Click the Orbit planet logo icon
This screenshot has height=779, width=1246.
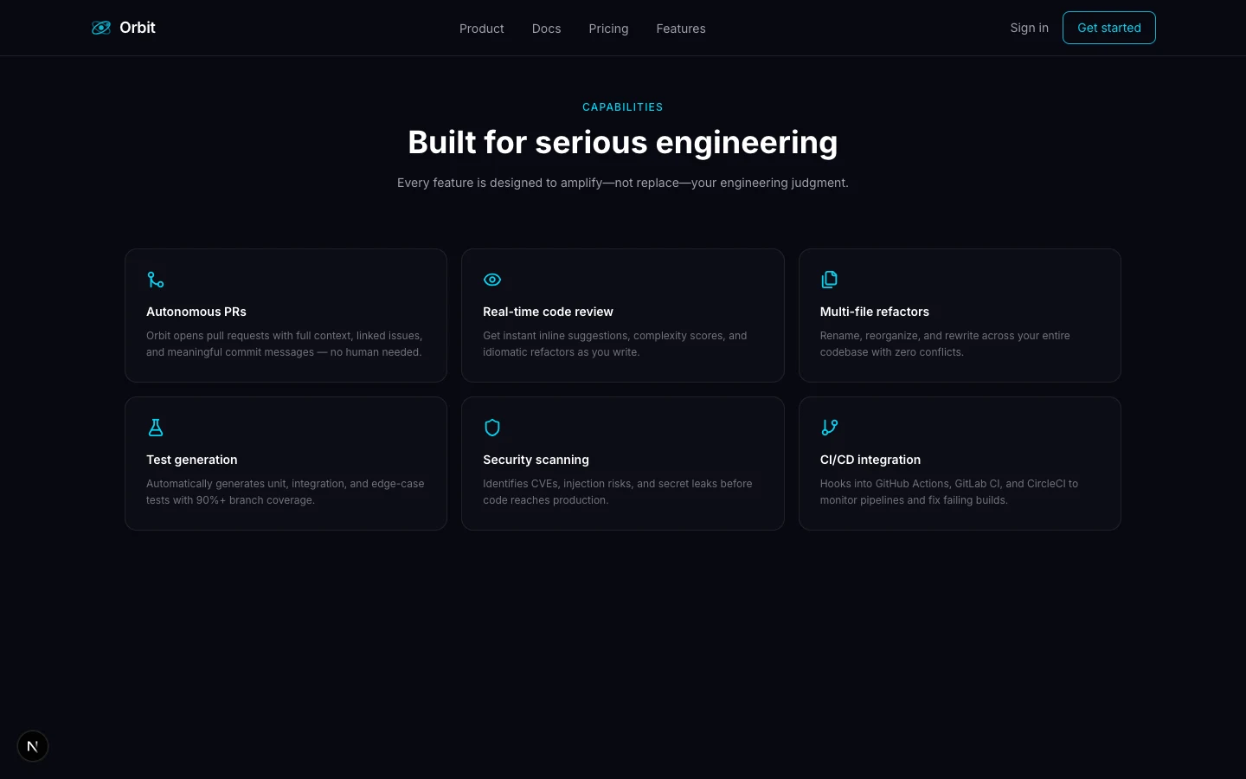pos(101,28)
